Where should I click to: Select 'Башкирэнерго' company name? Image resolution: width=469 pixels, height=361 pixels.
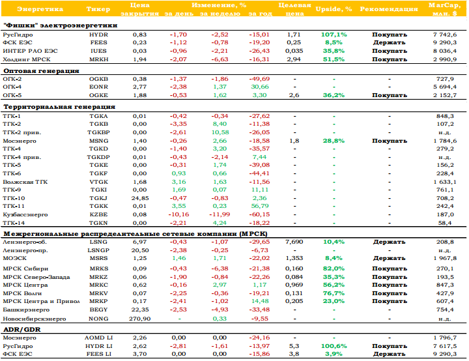click(26, 310)
